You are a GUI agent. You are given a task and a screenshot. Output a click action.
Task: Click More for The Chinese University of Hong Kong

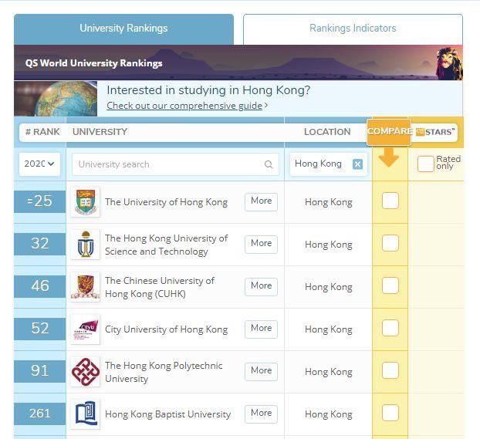tap(261, 286)
